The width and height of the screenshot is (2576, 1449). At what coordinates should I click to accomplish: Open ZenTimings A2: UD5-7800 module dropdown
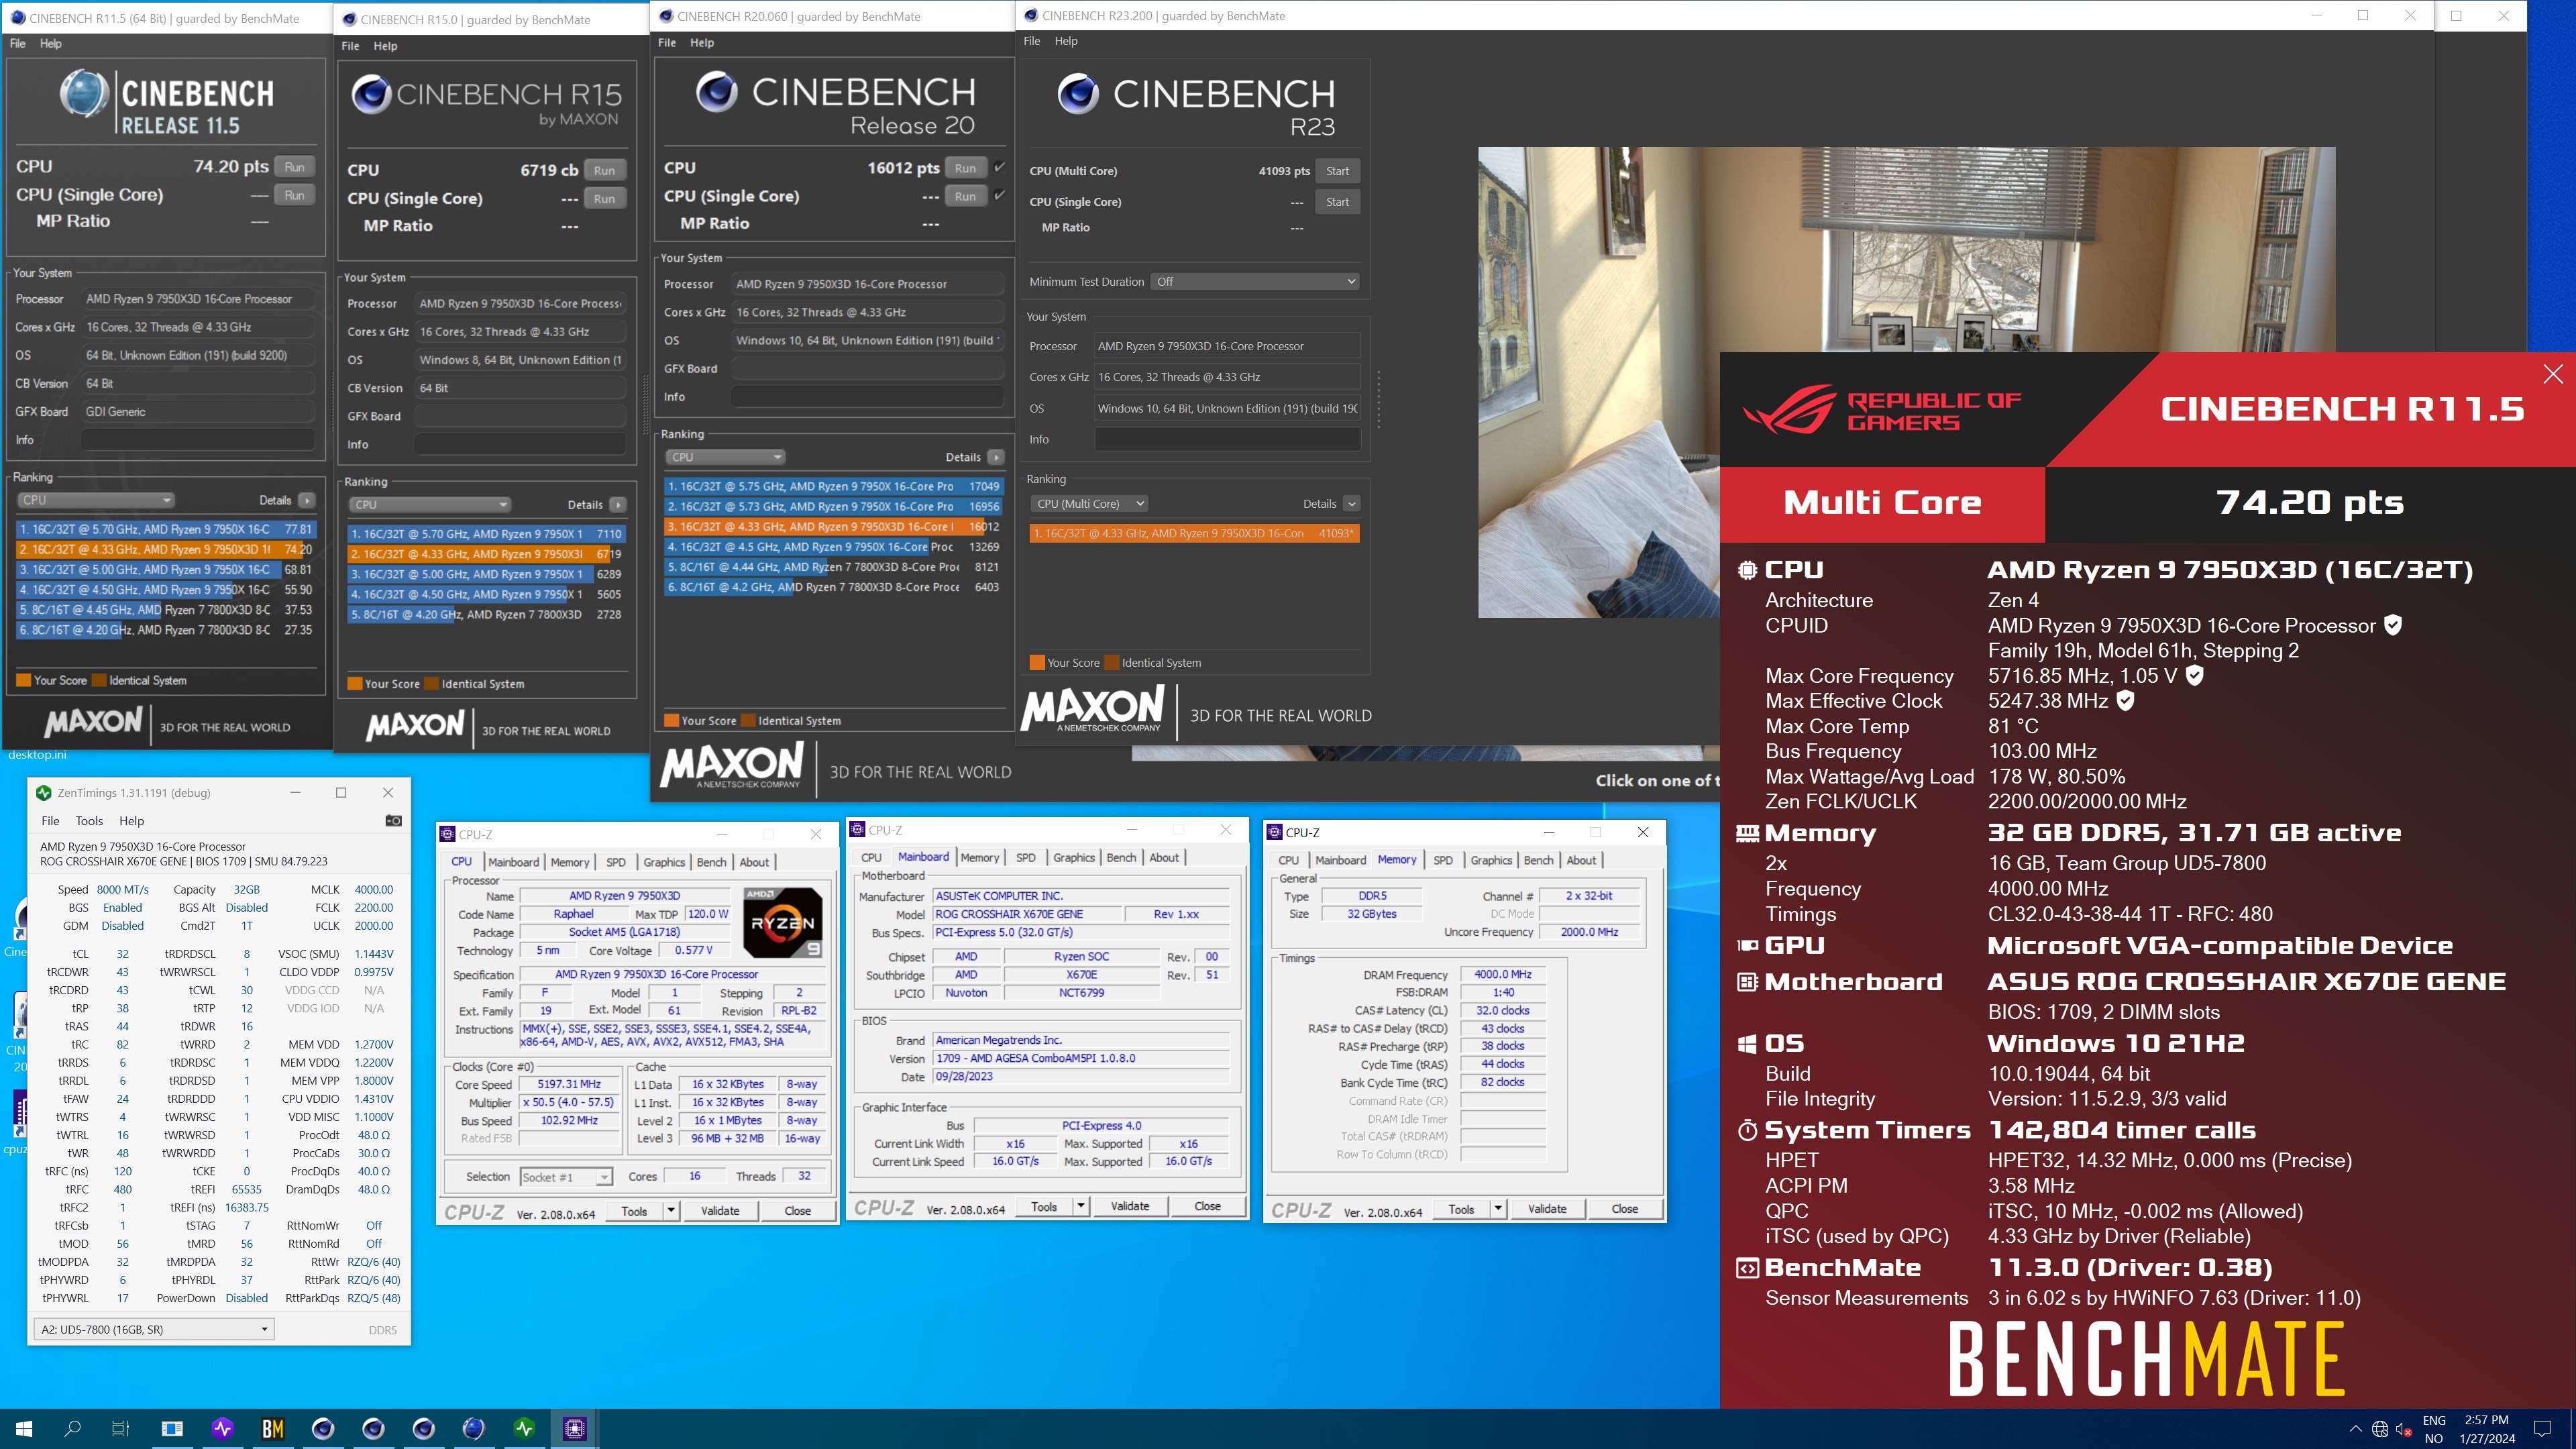click(x=154, y=1329)
